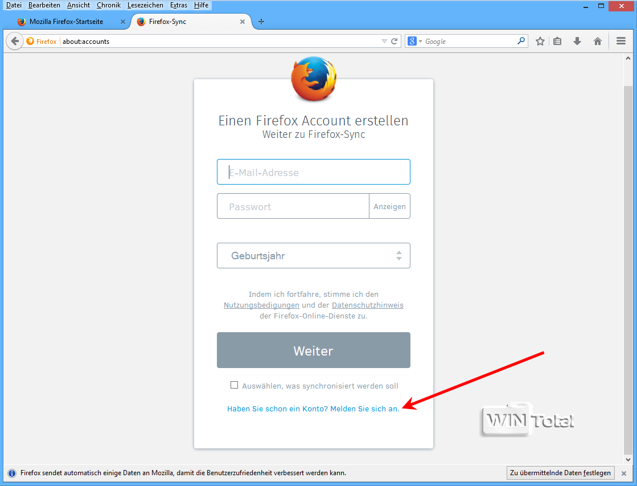637x486 pixels.
Task: Click 'Zu übermittelnde Daten festlegen' button
Action: (560, 472)
